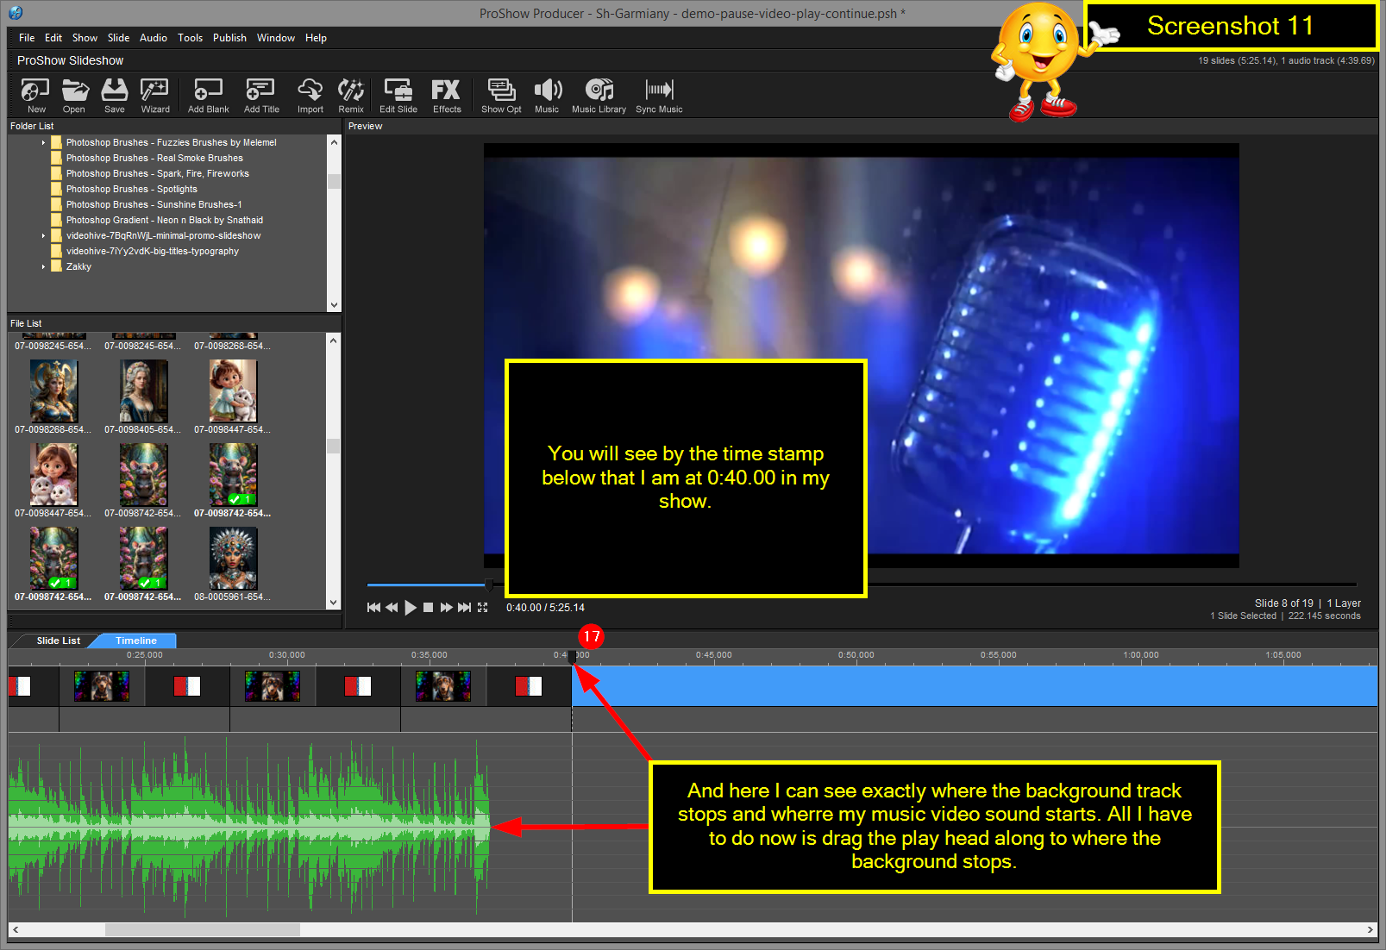The width and height of the screenshot is (1386, 950).
Task: Click the Remix toolbar icon
Action: (351, 96)
